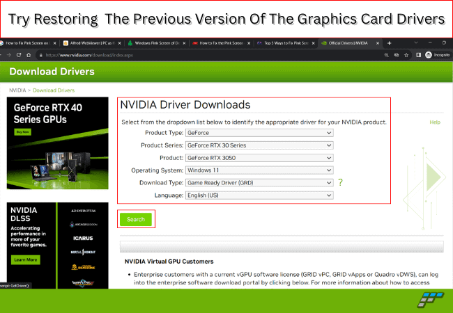The height and width of the screenshot is (313, 453).
Task: Go to the browser home page icon
Action: tap(29, 55)
